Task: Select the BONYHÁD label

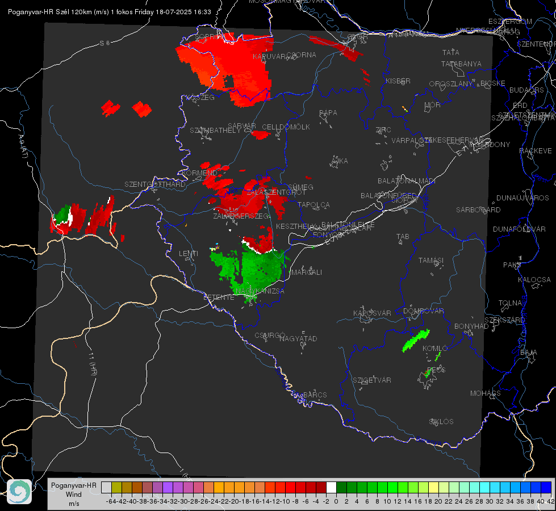Action: coord(471,326)
